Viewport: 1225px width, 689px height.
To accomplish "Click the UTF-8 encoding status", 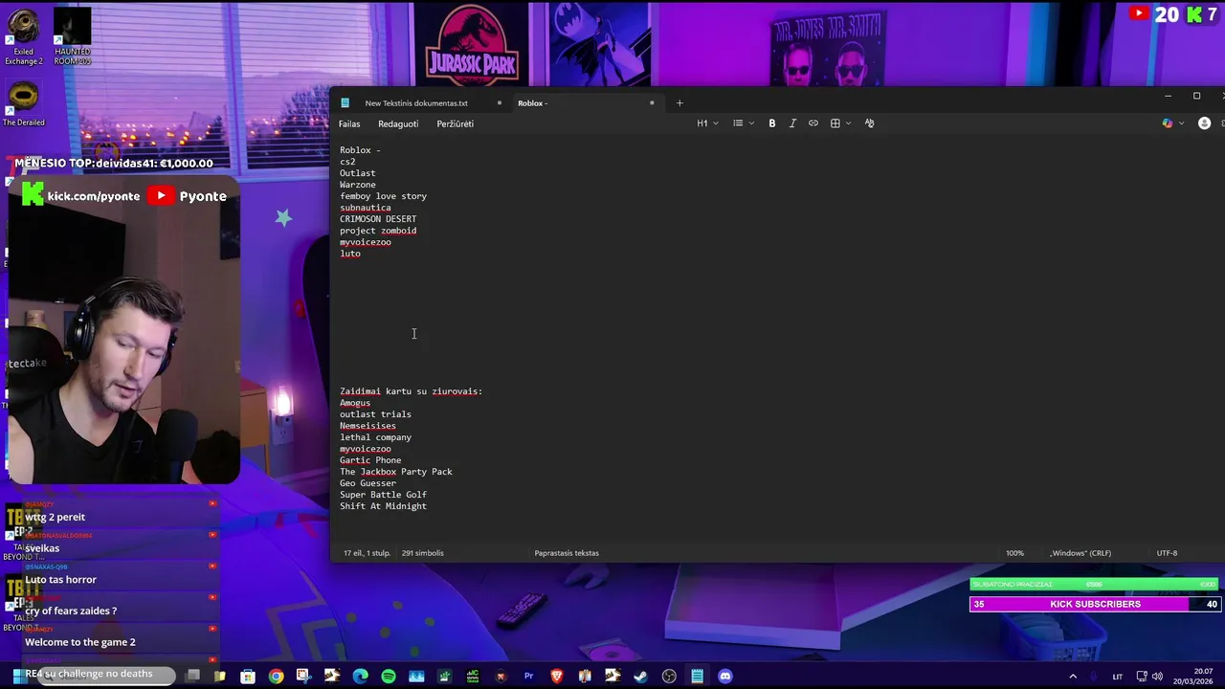I will tap(1167, 553).
